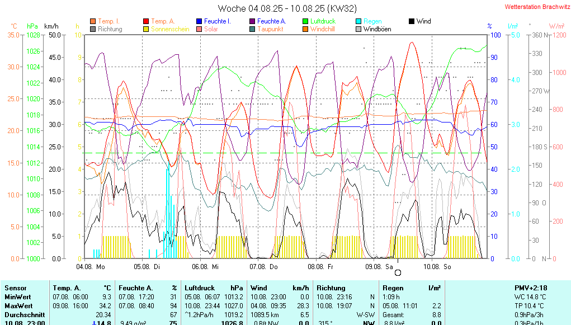Click the MaxWert row label
571x325 pixels.
pos(18,305)
